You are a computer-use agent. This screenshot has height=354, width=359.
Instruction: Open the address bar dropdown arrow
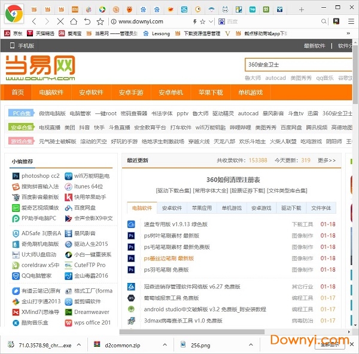click(x=211, y=21)
